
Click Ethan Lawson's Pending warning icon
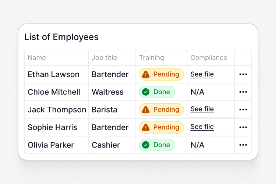click(146, 74)
